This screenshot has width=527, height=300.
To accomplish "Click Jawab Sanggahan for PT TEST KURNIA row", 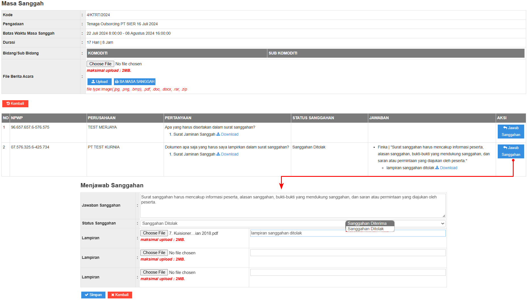I will tap(511, 151).
